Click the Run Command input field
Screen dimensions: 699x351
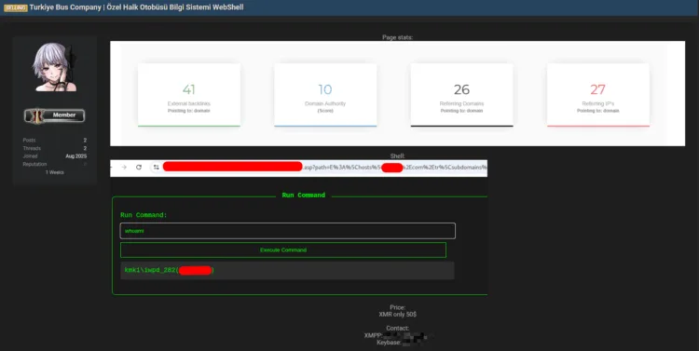[x=288, y=231]
